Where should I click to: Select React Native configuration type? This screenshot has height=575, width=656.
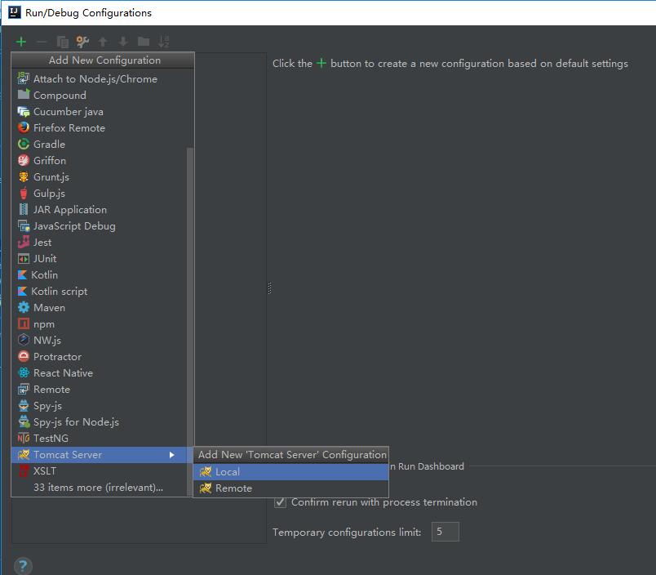click(63, 373)
